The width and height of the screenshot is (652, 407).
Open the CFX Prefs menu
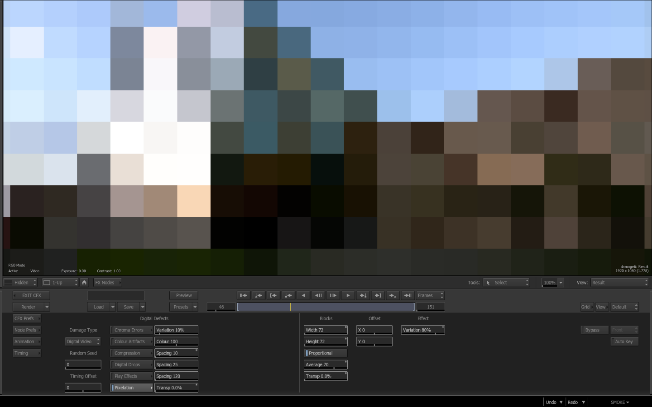click(x=27, y=319)
